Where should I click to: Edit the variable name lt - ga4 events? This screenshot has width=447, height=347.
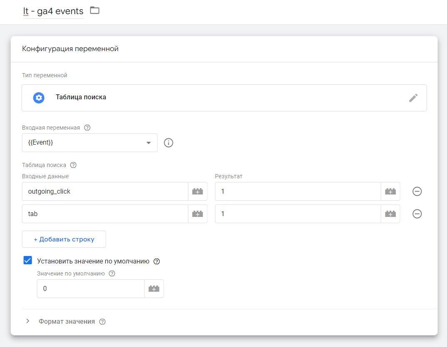coord(53,11)
